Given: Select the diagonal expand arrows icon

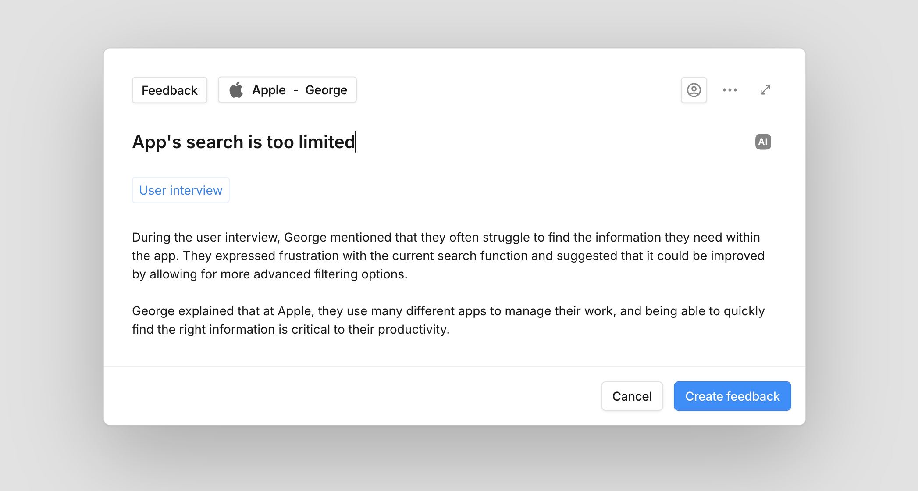Looking at the screenshot, I should tap(765, 89).
